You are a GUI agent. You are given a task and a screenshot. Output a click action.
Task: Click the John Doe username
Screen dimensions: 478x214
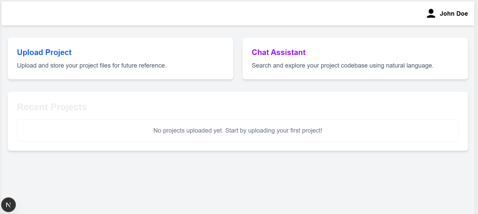point(454,14)
